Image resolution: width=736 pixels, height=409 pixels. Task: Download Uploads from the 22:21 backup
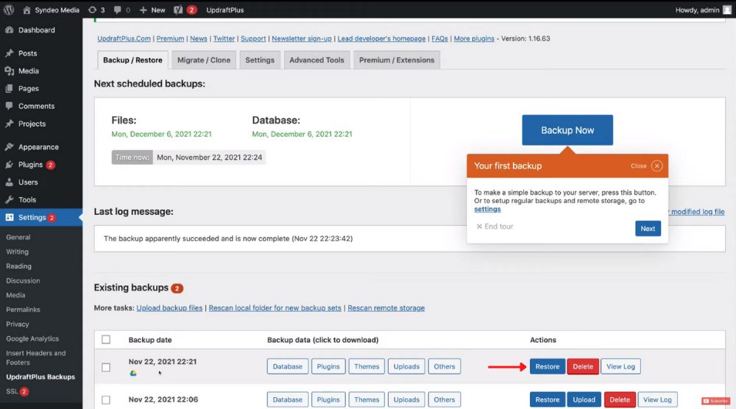click(x=406, y=366)
